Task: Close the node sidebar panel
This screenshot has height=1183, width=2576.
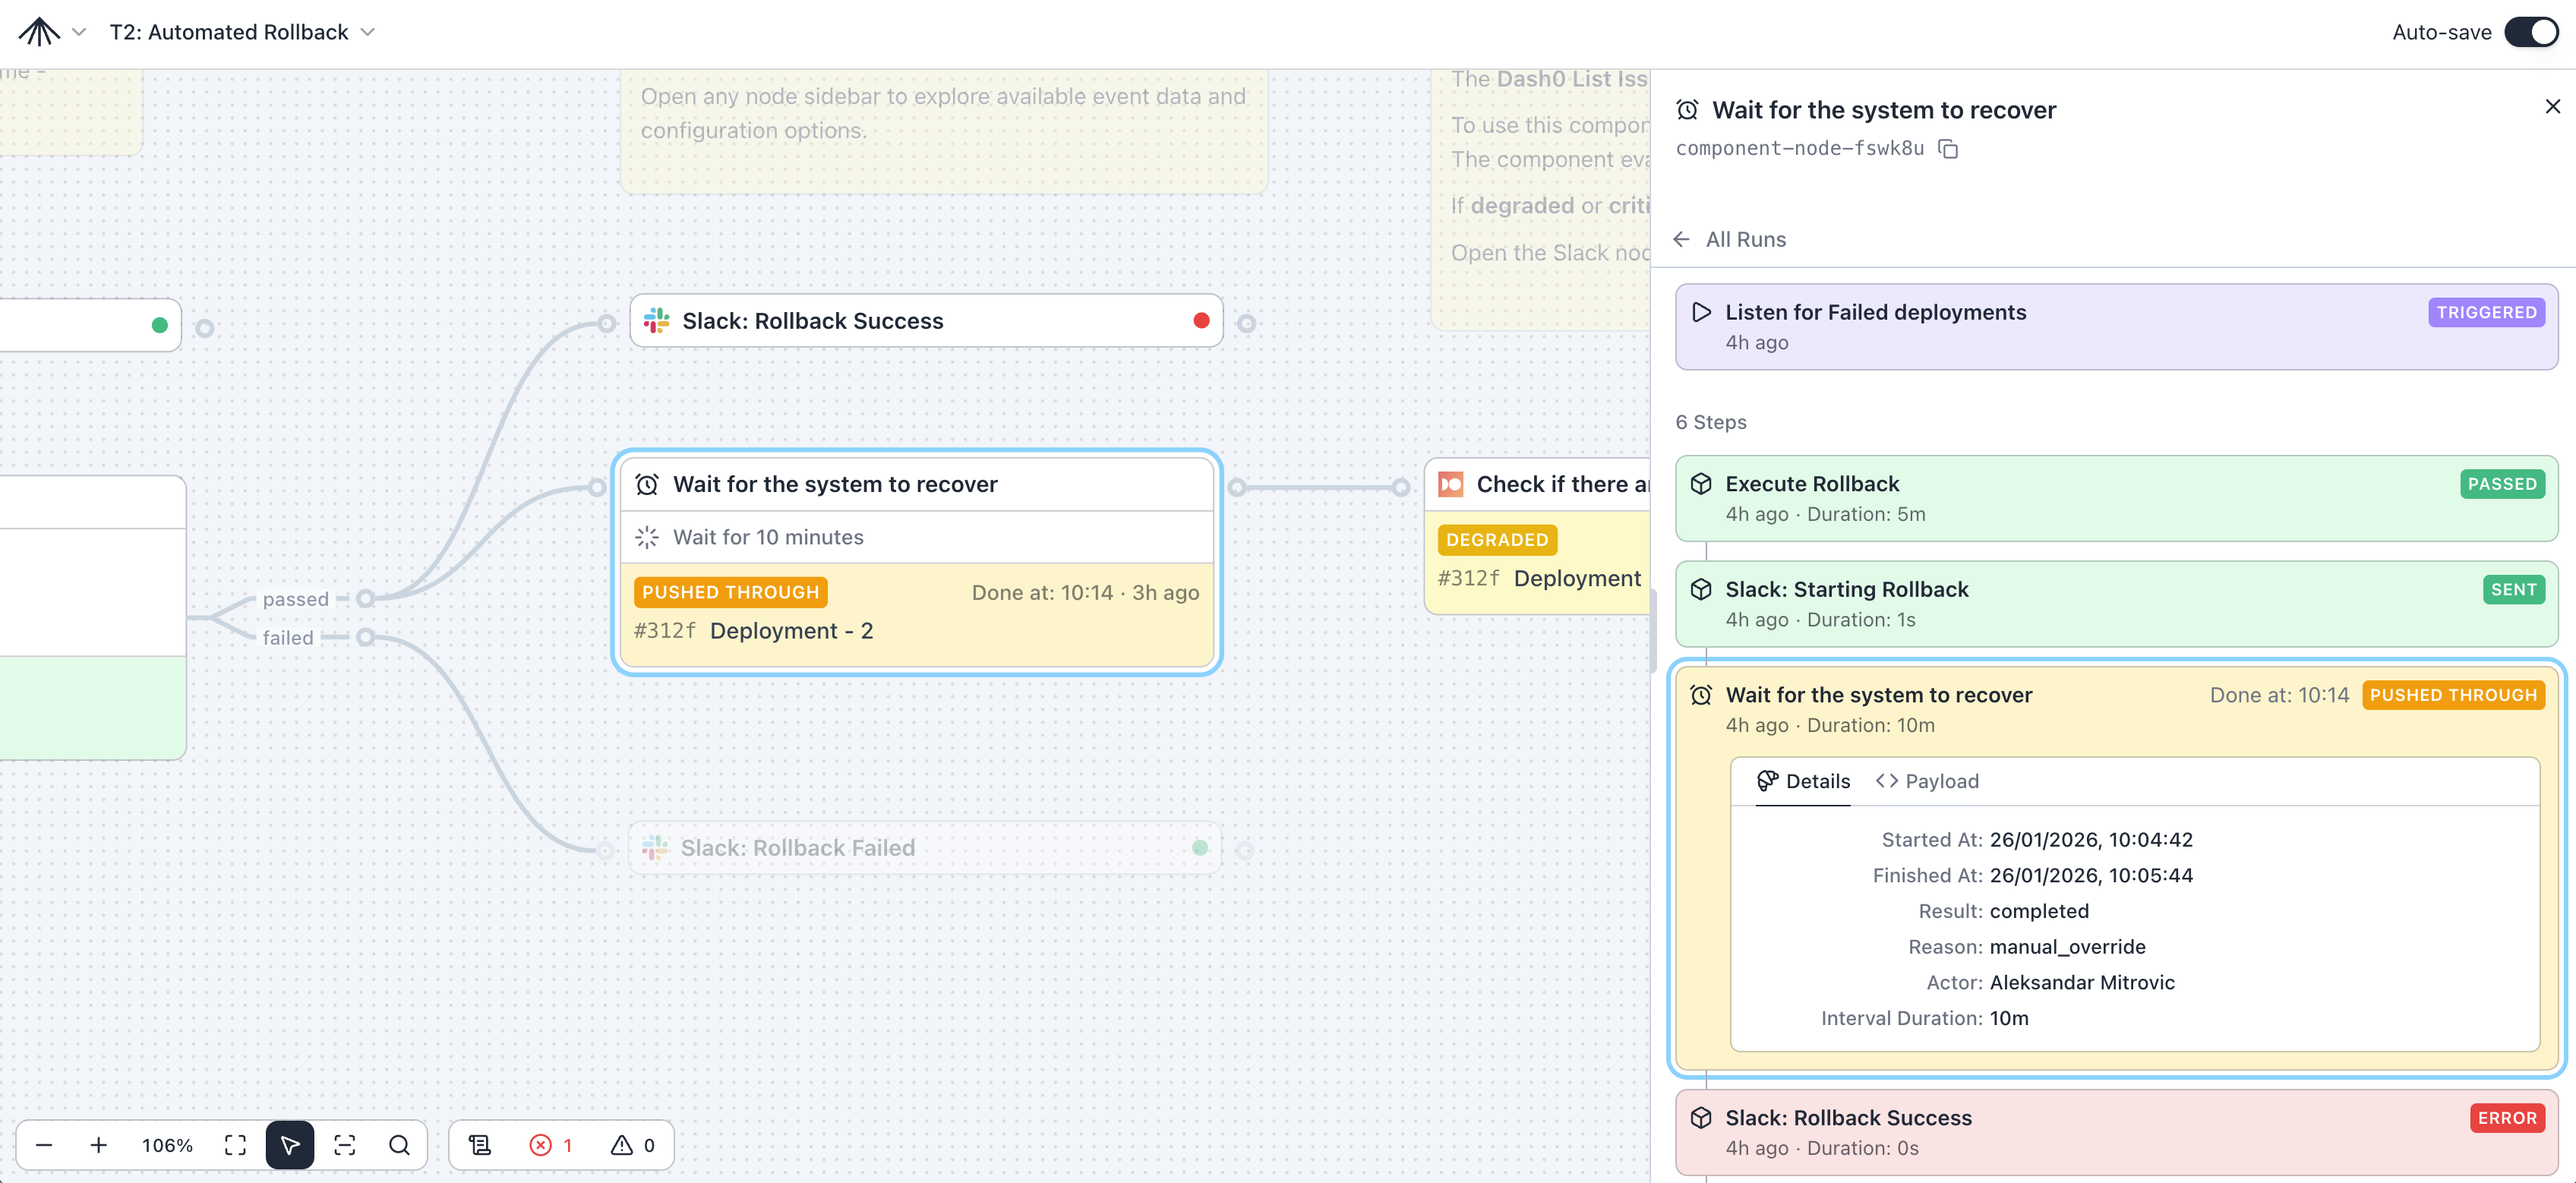Action: [2552, 106]
